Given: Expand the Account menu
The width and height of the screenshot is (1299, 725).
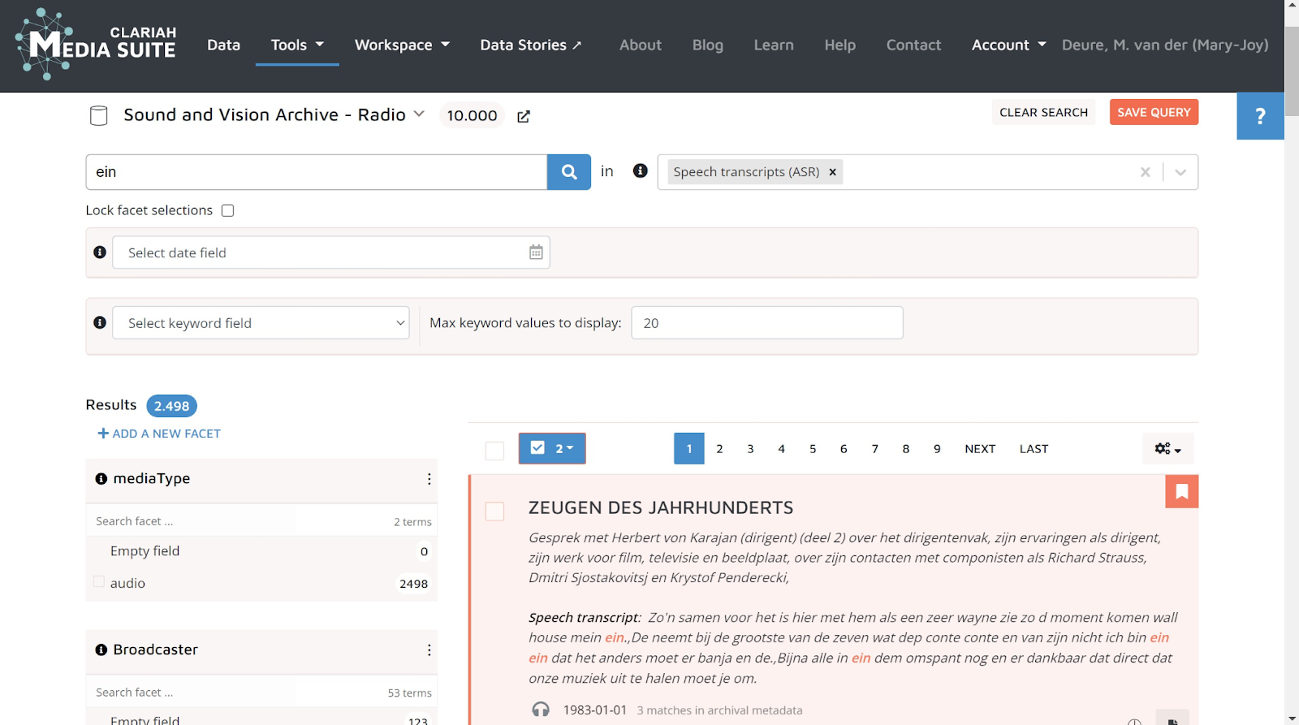Looking at the screenshot, I should tap(1009, 45).
